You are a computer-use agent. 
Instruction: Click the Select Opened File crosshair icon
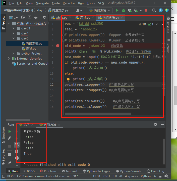23,17
